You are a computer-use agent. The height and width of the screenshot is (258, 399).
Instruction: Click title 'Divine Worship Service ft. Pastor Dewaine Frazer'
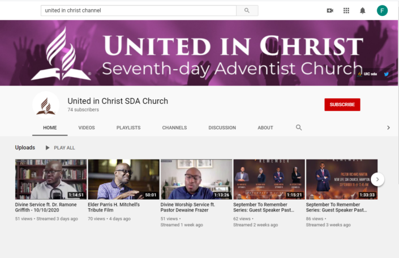click(188, 208)
